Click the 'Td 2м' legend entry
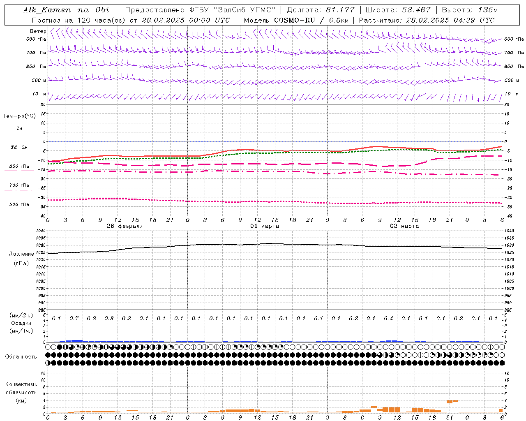Viewport: 526px width, 421px height. coord(19,147)
